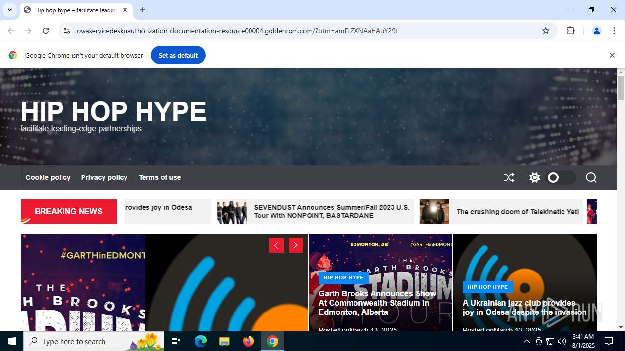The height and width of the screenshot is (351, 625).
Task: Open the Chrome profile avatar
Action: [x=596, y=31]
